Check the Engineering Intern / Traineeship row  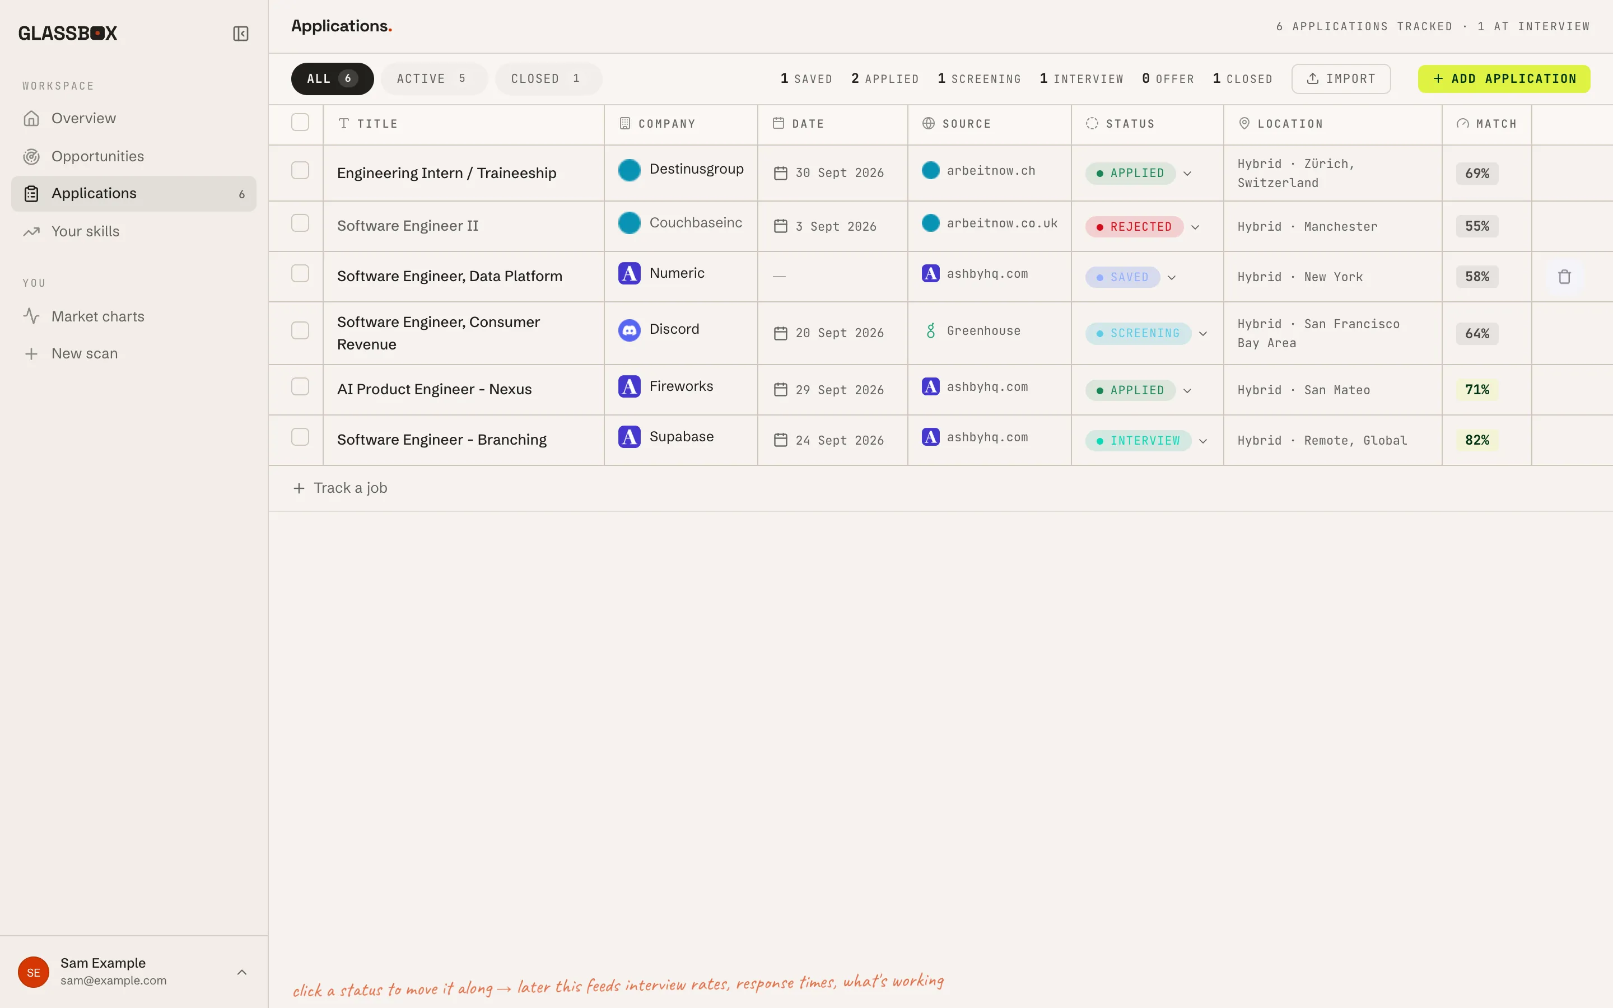pos(300,171)
